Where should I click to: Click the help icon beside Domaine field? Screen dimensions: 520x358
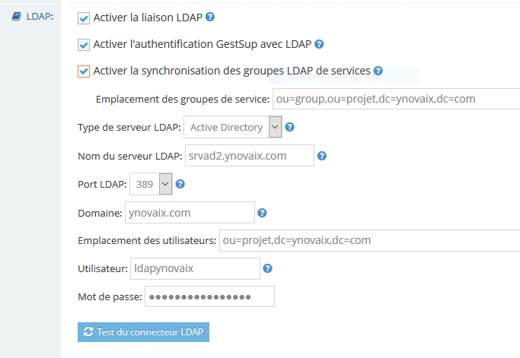[x=262, y=213]
